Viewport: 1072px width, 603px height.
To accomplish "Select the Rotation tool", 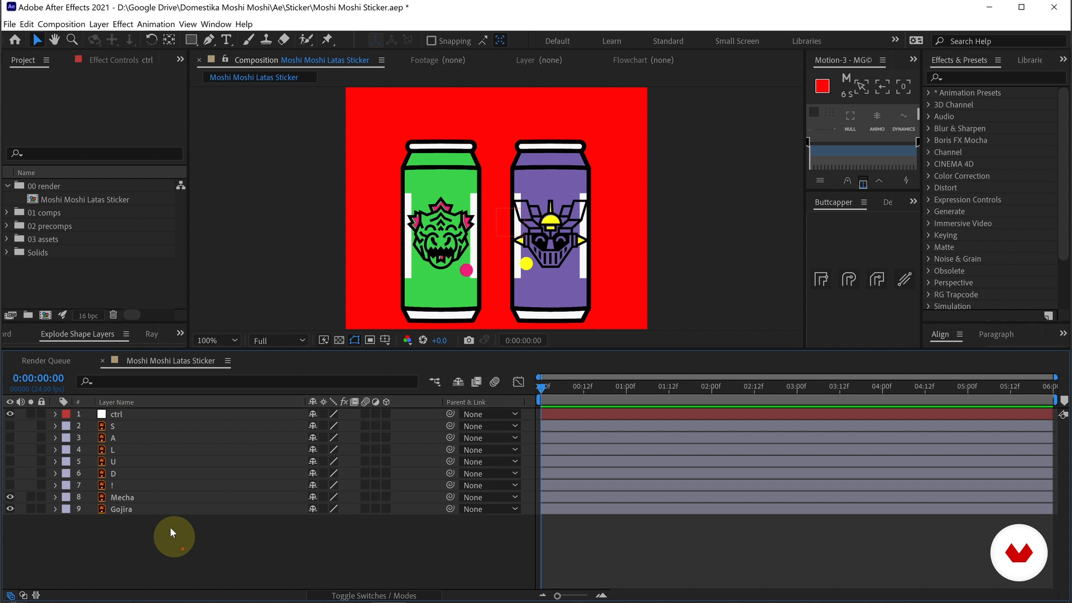I will (x=151, y=40).
